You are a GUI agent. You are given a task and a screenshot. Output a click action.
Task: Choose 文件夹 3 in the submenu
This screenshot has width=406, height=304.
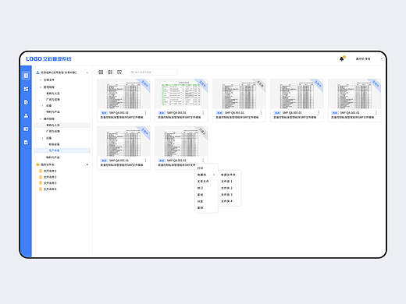[x=226, y=195]
